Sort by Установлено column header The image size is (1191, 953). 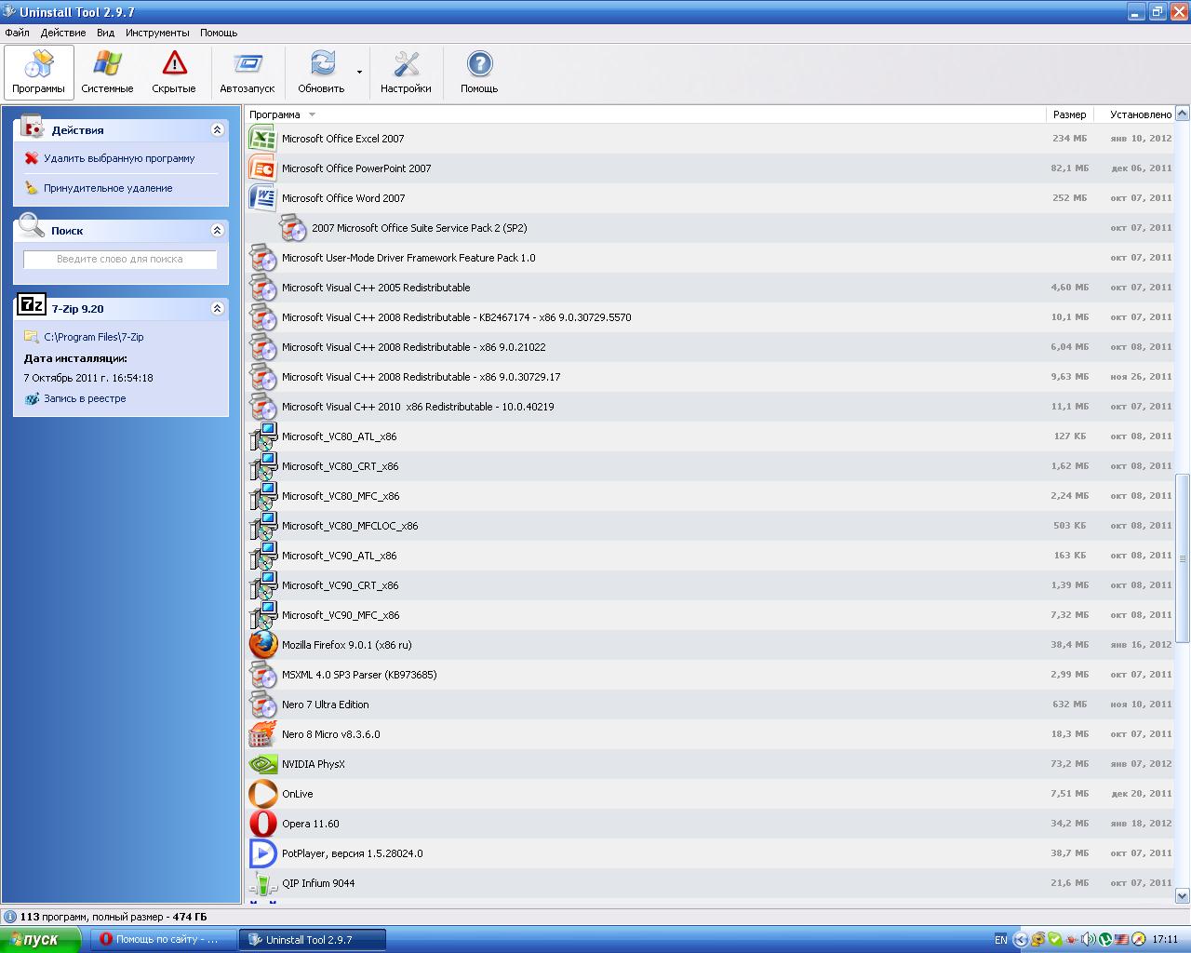(1133, 114)
